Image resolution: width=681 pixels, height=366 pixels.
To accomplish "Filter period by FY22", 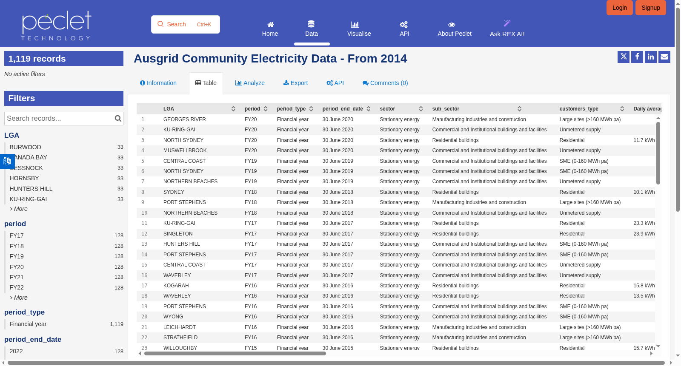I will [x=64, y=287].
